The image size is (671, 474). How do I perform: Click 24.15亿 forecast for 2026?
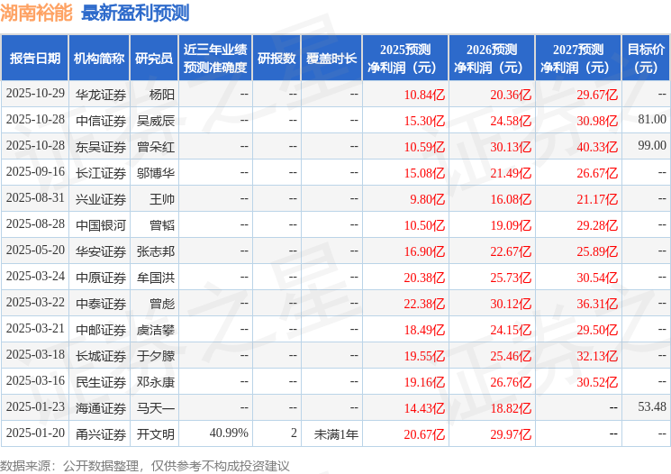[x=511, y=330]
